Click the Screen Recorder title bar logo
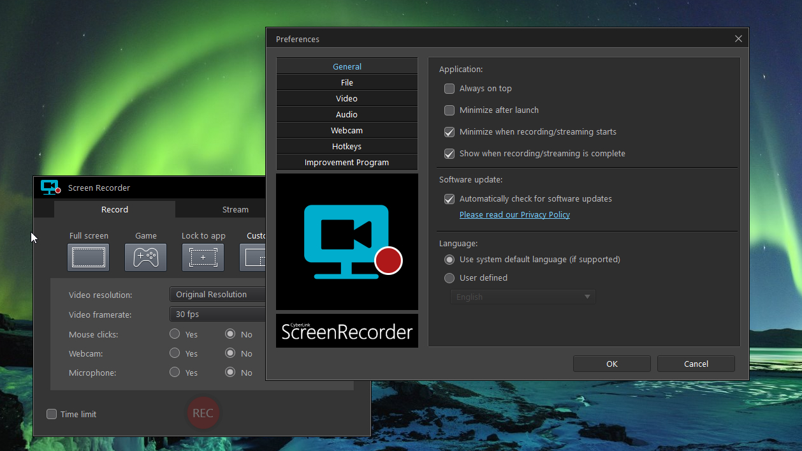This screenshot has height=451, width=802. point(50,188)
